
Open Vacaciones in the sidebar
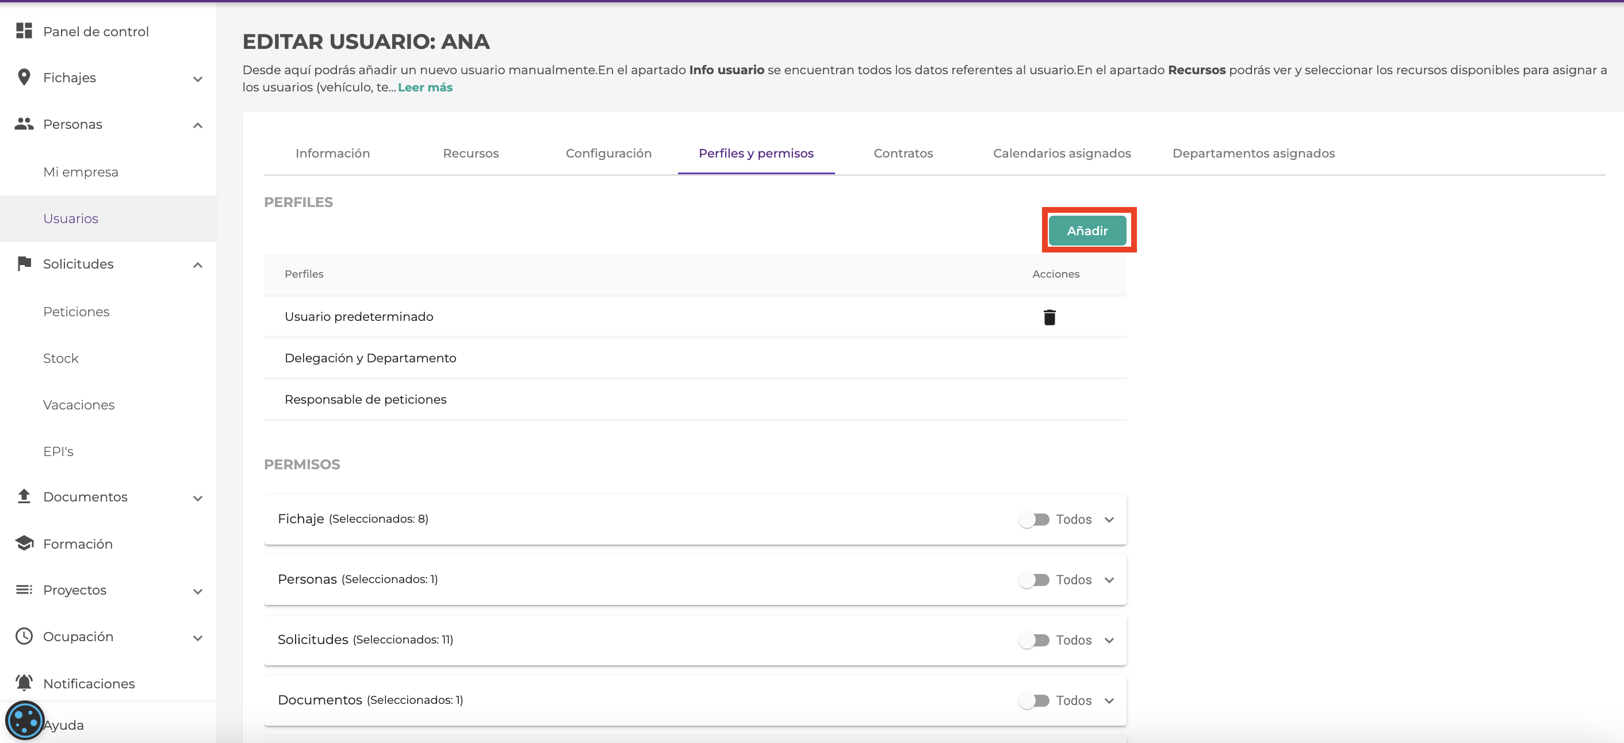[79, 405]
